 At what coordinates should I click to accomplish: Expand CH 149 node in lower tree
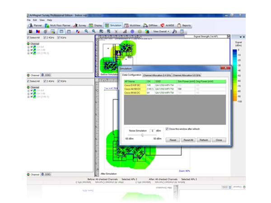pyautogui.click(x=28, y=93)
